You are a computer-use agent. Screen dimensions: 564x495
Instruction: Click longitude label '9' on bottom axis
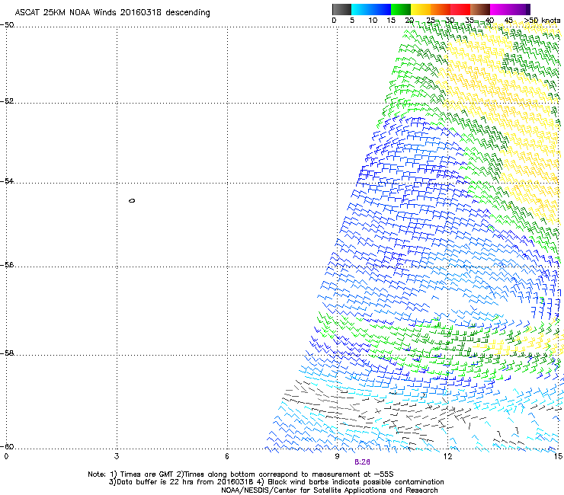point(337,456)
